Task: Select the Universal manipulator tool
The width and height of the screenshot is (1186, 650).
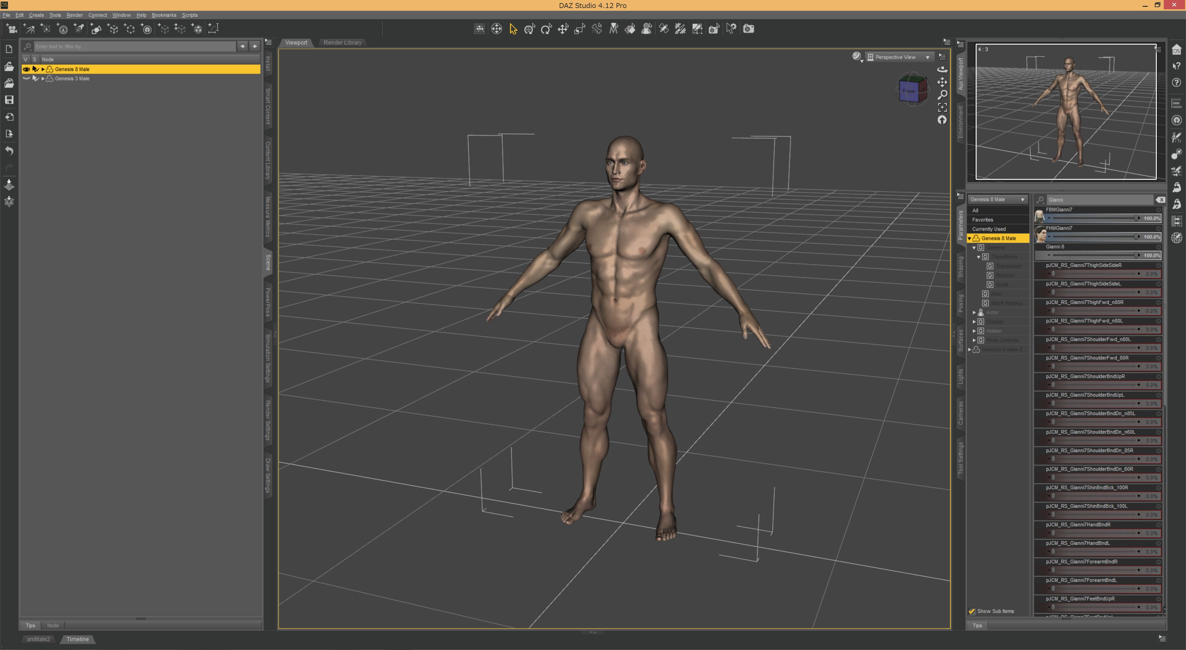Action: (529, 29)
